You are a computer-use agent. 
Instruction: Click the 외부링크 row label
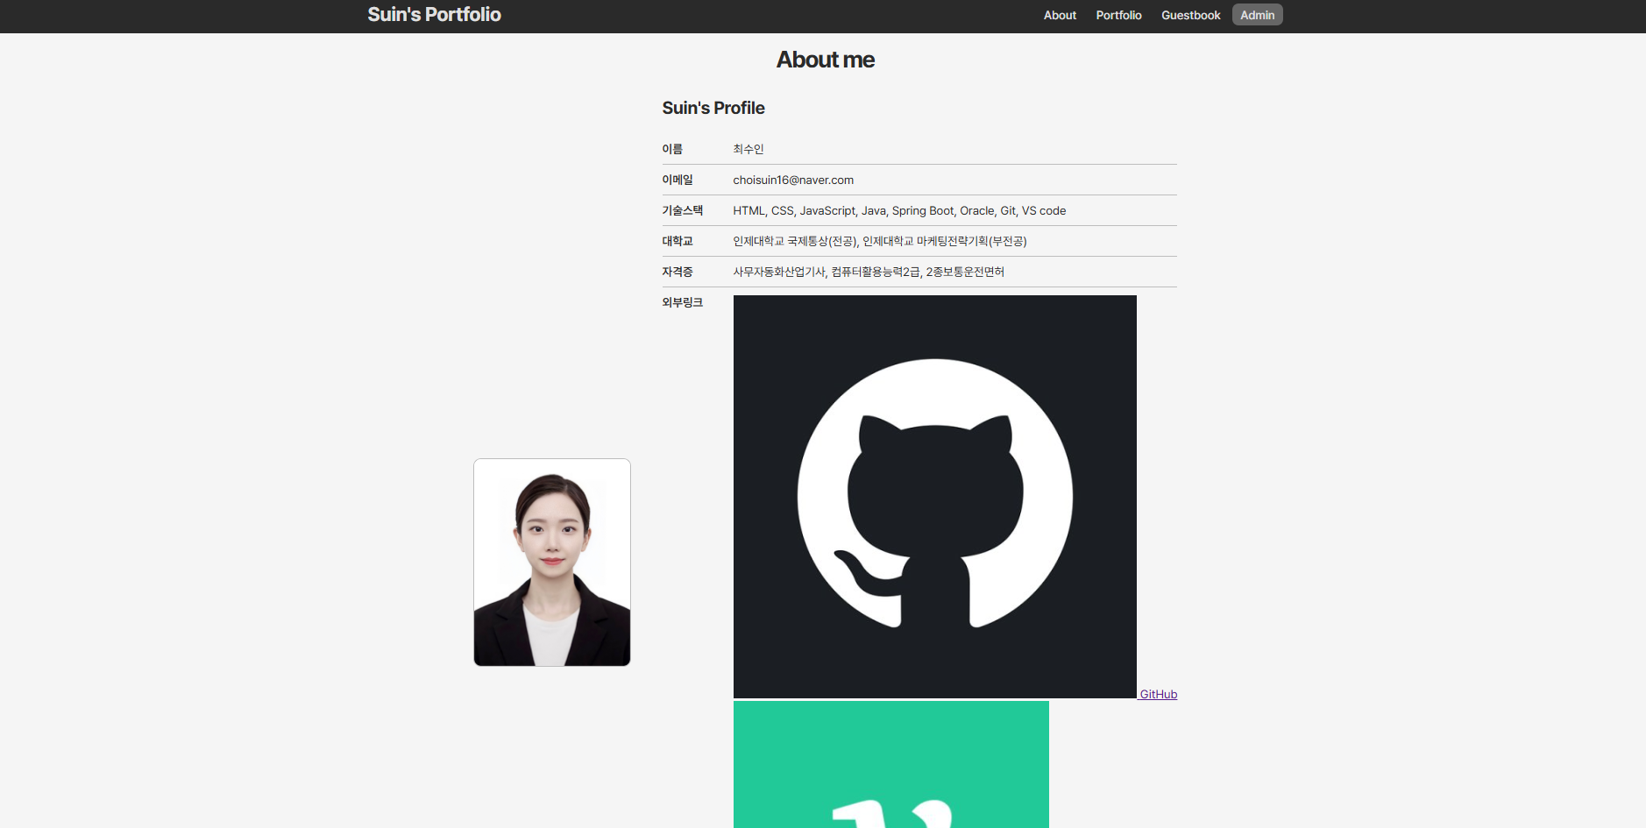click(x=681, y=301)
